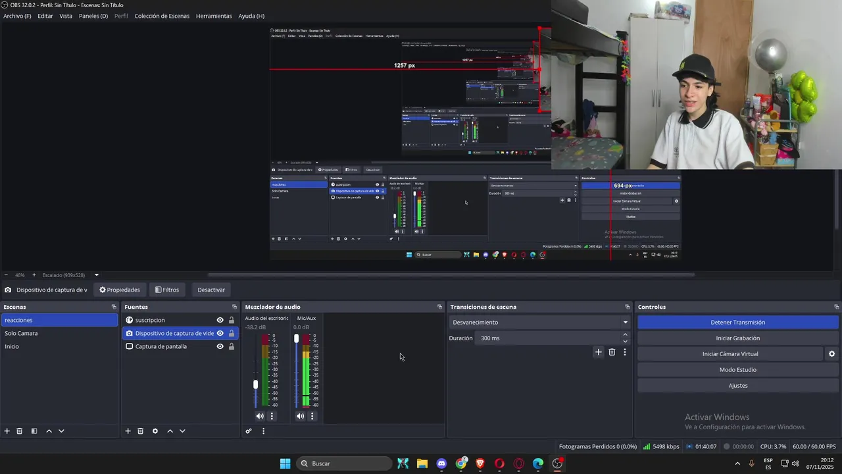Screen dimensions: 842x474
Task: Add a new scene with plus icon
Action: point(7,431)
